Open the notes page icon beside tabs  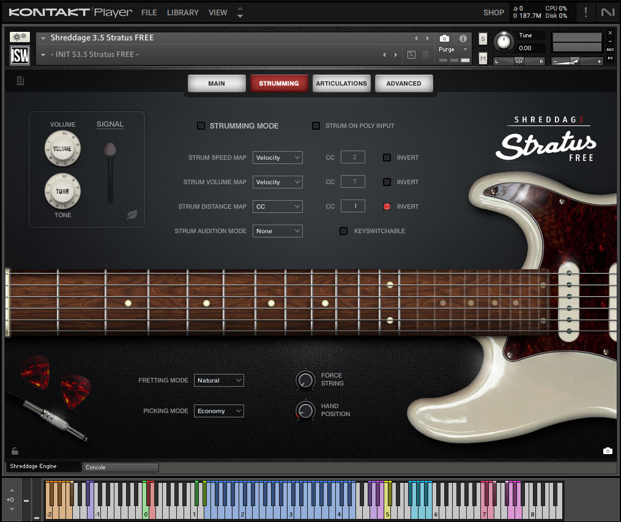(x=21, y=81)
